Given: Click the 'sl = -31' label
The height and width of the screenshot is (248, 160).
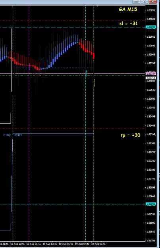Looking at the screenshot, I should pos(129,23).
